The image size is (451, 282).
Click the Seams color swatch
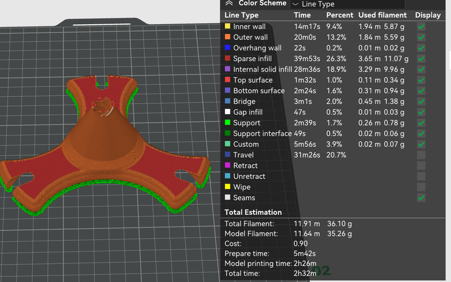(x=228, y=197)
